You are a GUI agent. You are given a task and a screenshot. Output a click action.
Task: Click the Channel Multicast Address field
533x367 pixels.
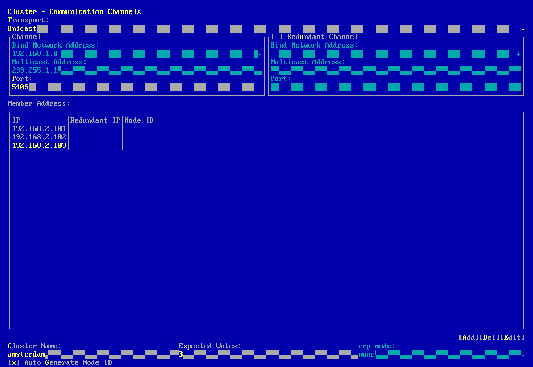pyautogui.click(x=137, y=70)
